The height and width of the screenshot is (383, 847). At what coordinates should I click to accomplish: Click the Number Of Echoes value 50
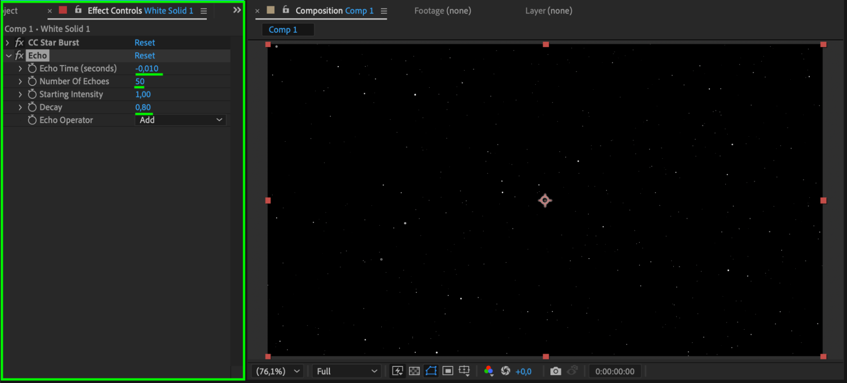pyautogui.click(x=140, y=81)
